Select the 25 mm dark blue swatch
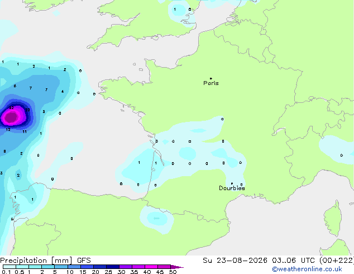This screenshot has width=354, height=274. point(113,267)
